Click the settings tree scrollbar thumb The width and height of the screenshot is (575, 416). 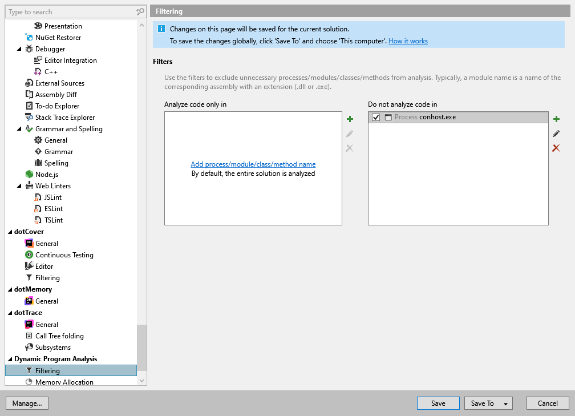[x=141, y=348]
